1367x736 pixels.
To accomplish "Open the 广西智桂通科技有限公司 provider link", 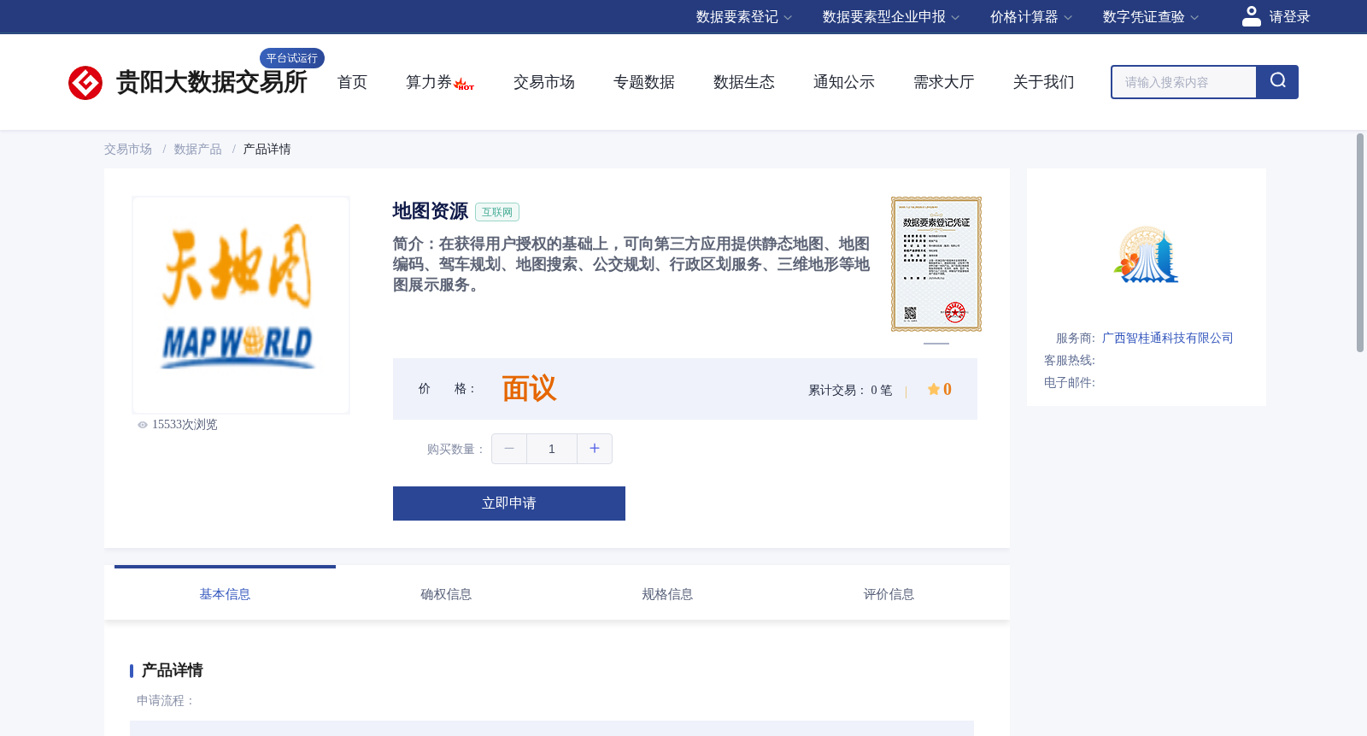I will (x=1168, y=339).
